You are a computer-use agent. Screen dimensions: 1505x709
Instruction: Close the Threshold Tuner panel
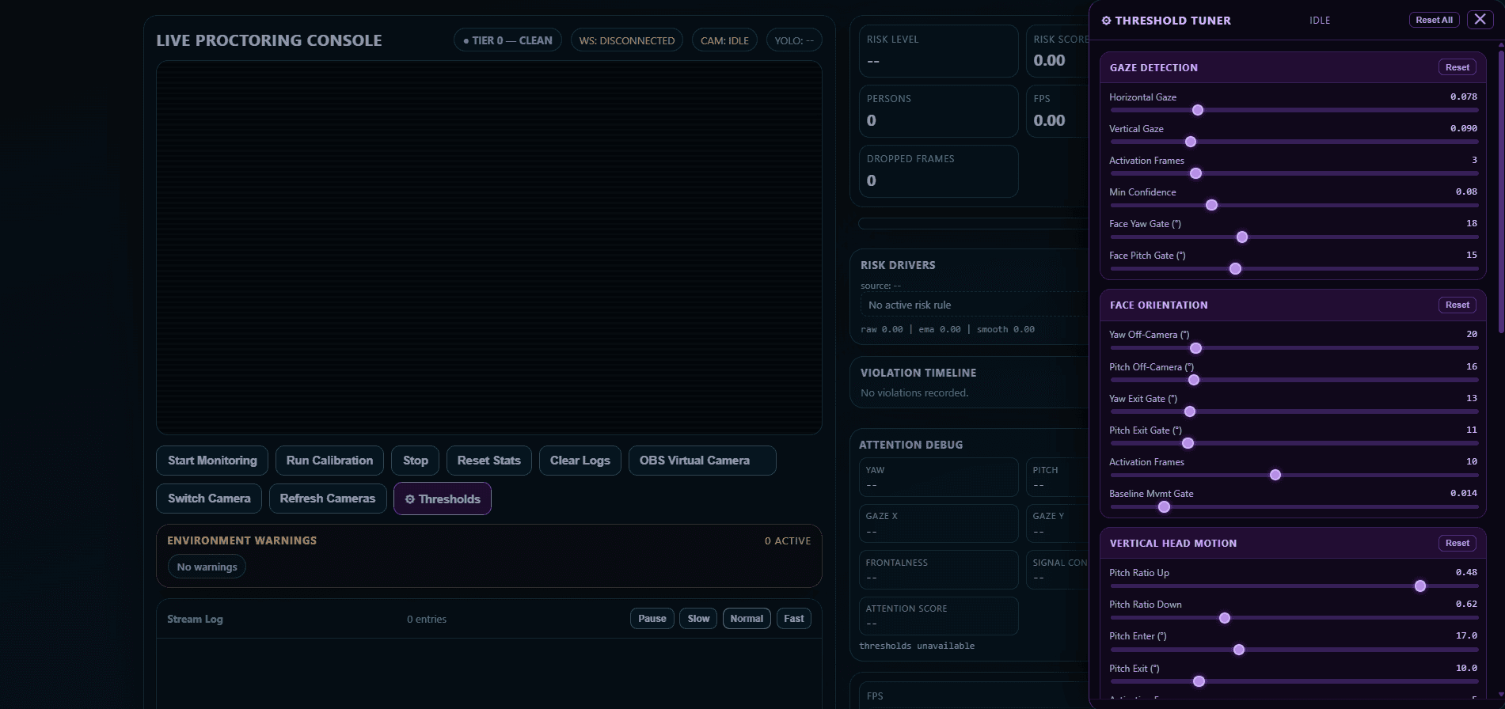(x=1480, y=20)
